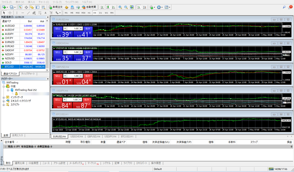Select the Trendline drawing tool

click(x=28, y=13)
